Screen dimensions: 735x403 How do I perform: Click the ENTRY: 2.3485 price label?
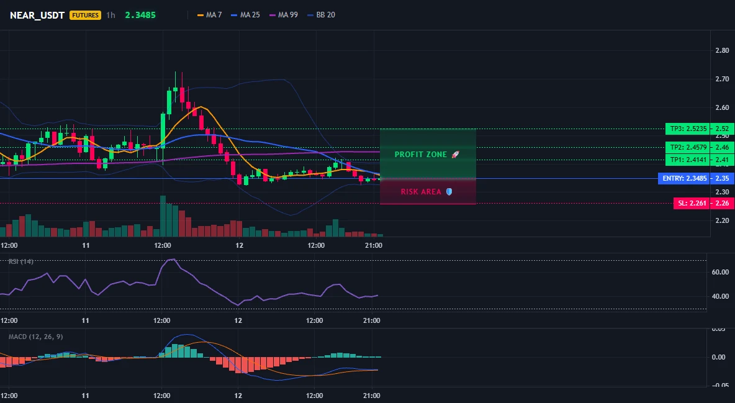[x=684, y=178]
